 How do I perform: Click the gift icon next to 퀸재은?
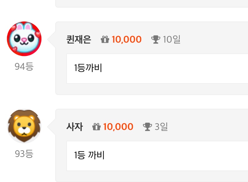105,39
